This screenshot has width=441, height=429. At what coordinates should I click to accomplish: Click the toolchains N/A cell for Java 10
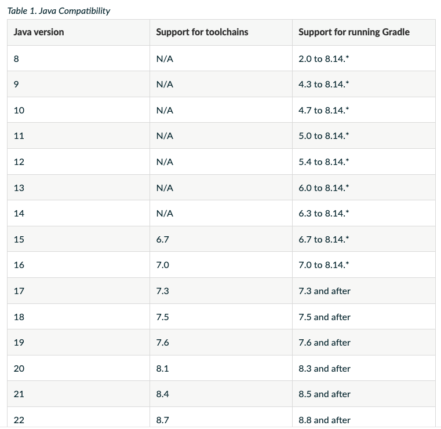click(165, 110)
